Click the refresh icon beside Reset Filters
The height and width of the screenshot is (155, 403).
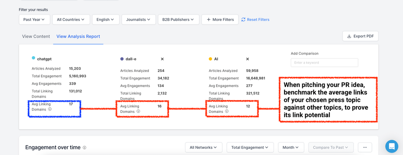(243, 20)
